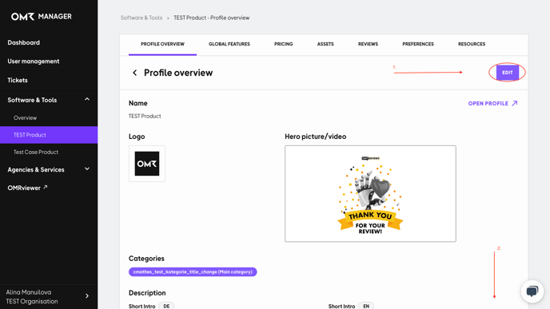Click the main category tag pill
This screenshot has height=309, width=550.
pos(193,271)
